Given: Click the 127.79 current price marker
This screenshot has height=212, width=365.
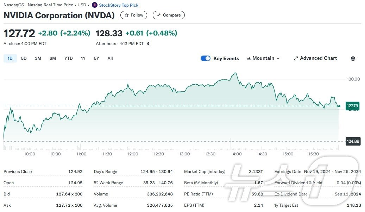Looking at the screenshot, I should [x=352, y=105].
